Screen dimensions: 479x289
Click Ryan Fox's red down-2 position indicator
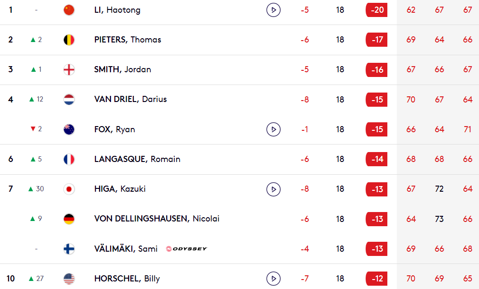click(x=36, y=129)
